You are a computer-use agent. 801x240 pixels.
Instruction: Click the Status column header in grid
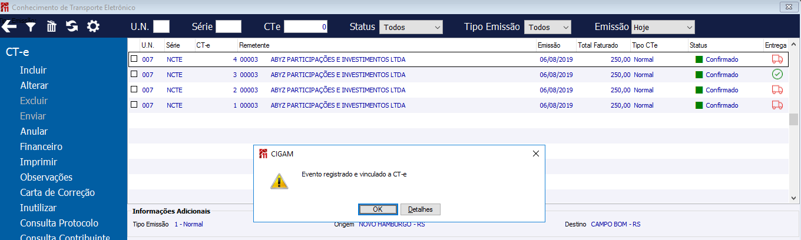(698, 45)
